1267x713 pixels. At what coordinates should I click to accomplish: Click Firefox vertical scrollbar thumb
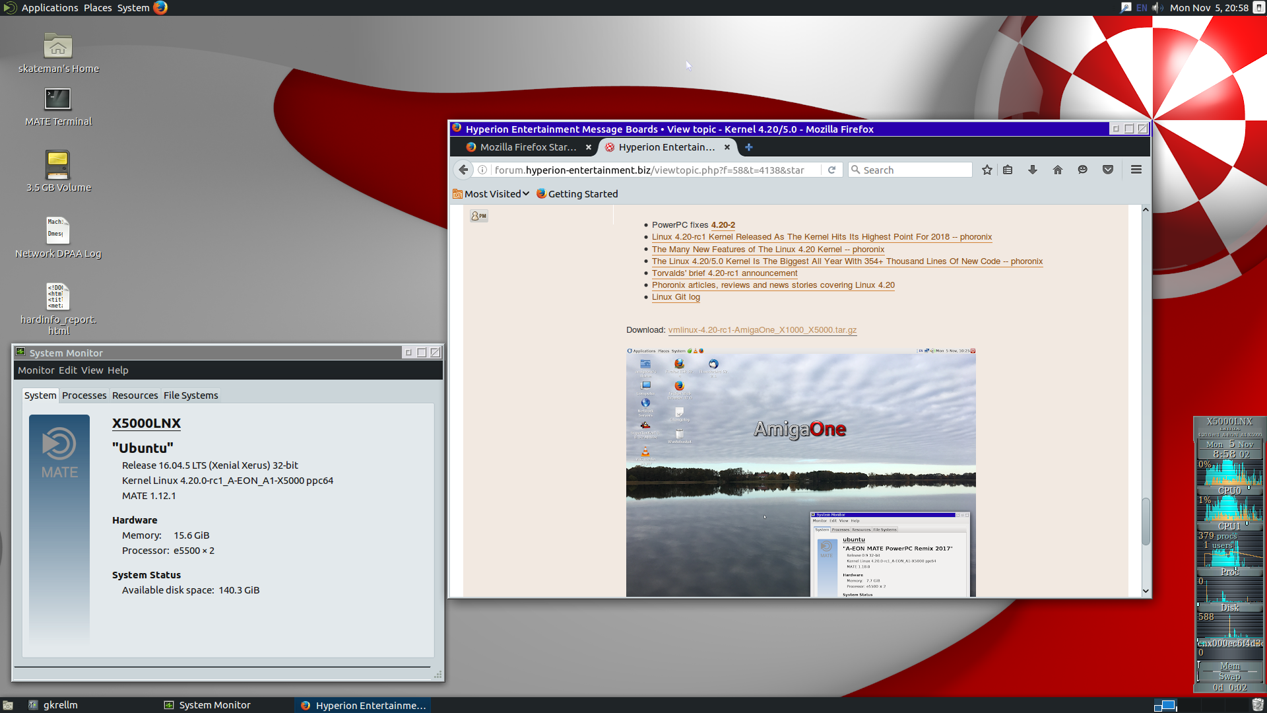pyautogui.click(x=1146, y=522)
